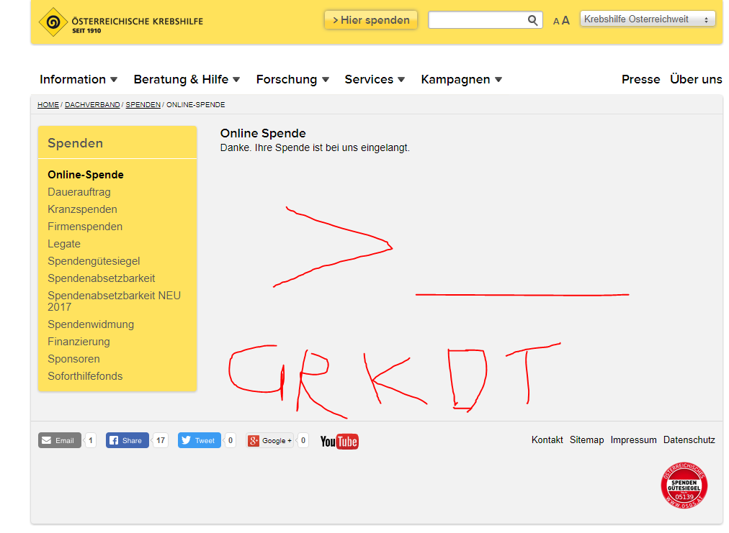The image size is (729, 533).
Task: Open Krebshilfe Österreichweit region dropdown
Action: [648, 19]
